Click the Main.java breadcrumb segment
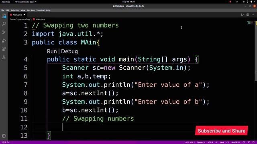257x144 pixels. click(40, 19)
